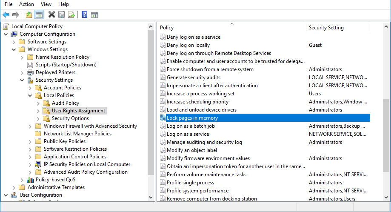This screenshot has width=391, height=212.
Task: Expand Name Resolution Policy node
Action: [22, 57]
